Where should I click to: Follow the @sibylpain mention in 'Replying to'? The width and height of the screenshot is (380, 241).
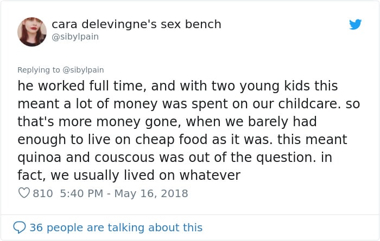(83, 70)
